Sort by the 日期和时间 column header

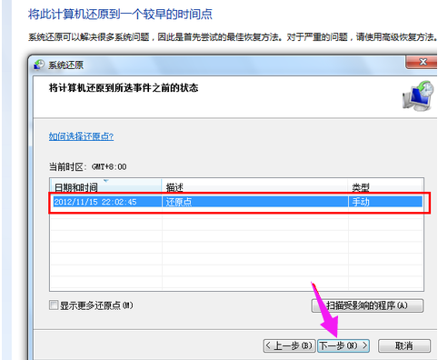click(x=105, y=187)
